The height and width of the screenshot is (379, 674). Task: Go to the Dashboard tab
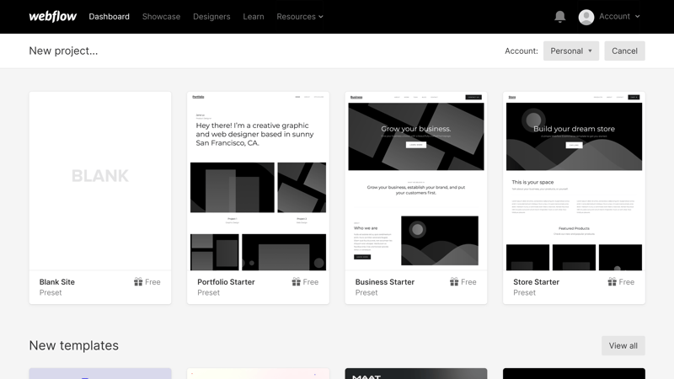point(109,17)
